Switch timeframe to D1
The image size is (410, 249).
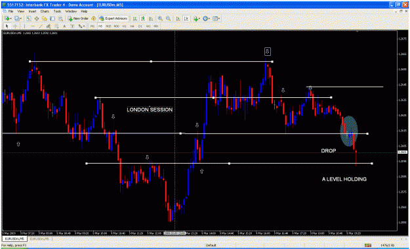click(x=140, y=26)
